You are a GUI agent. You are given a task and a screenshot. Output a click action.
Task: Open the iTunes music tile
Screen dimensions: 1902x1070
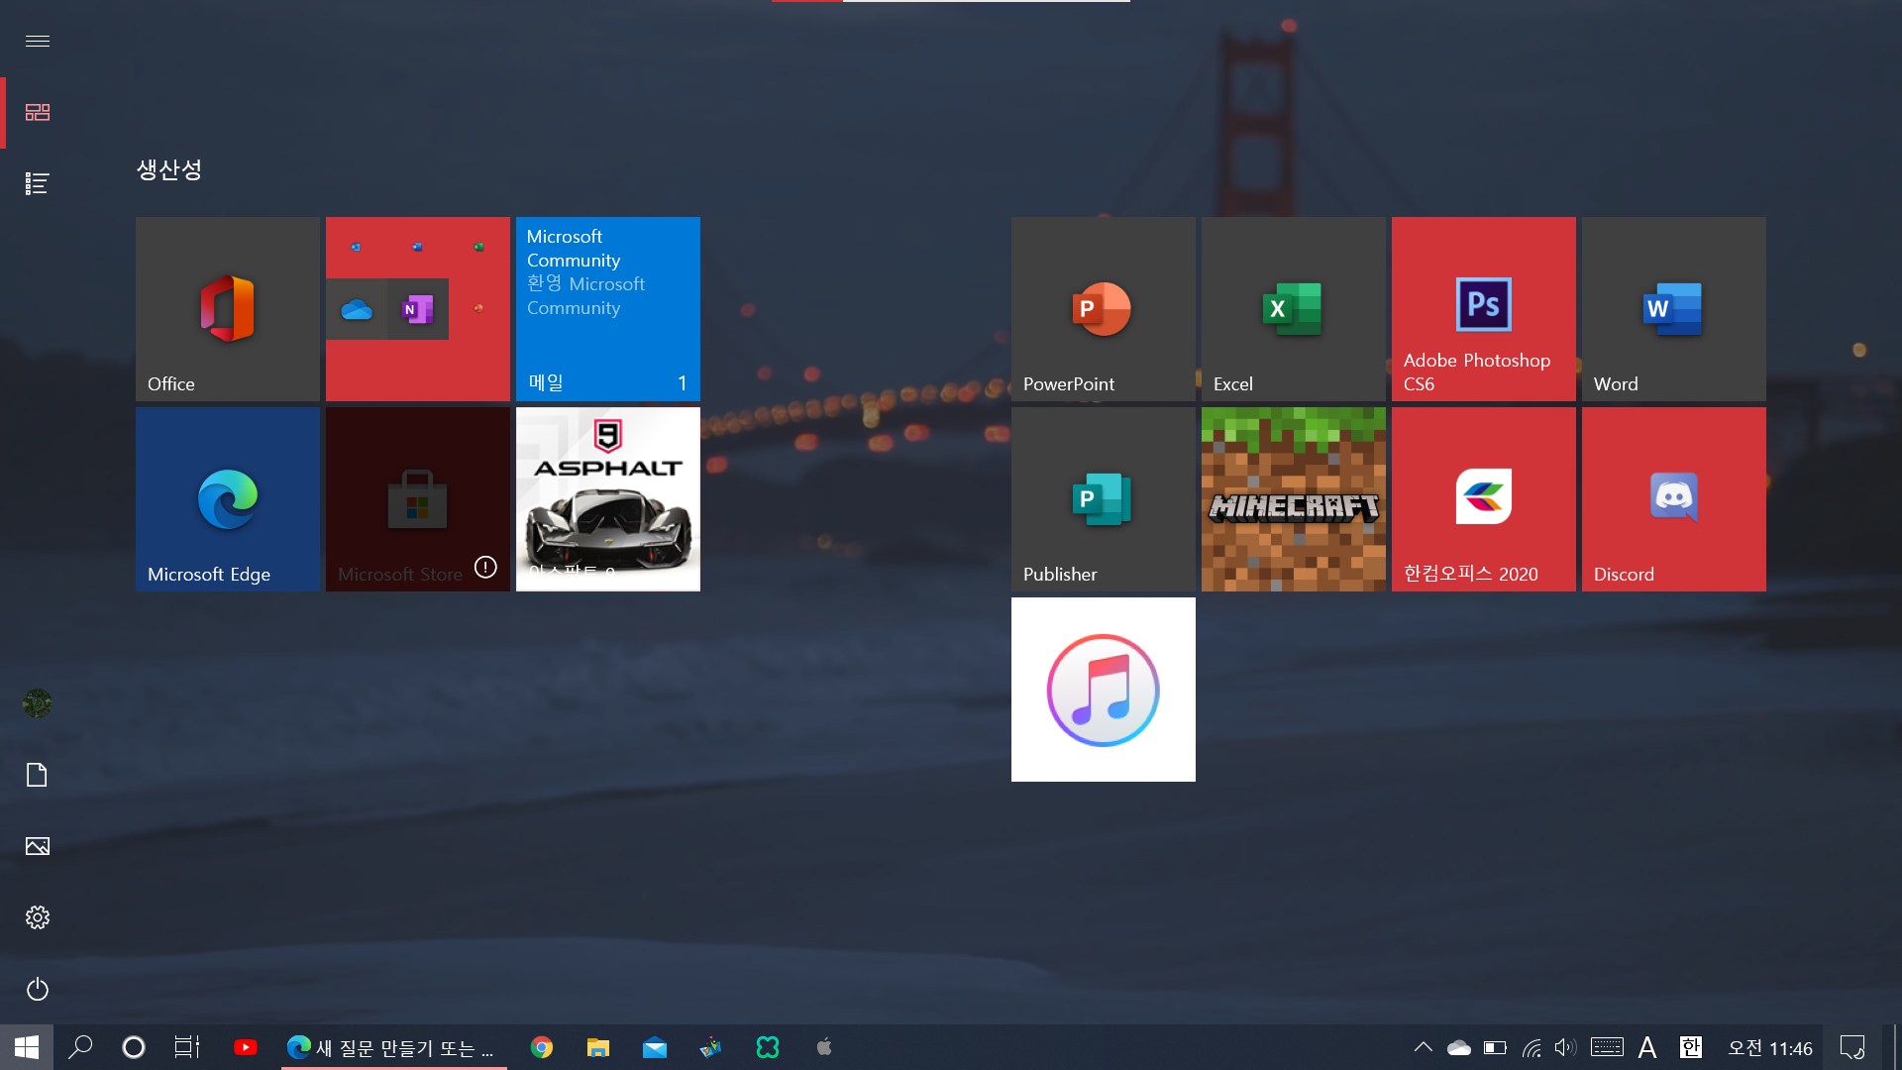[1104, 690]
